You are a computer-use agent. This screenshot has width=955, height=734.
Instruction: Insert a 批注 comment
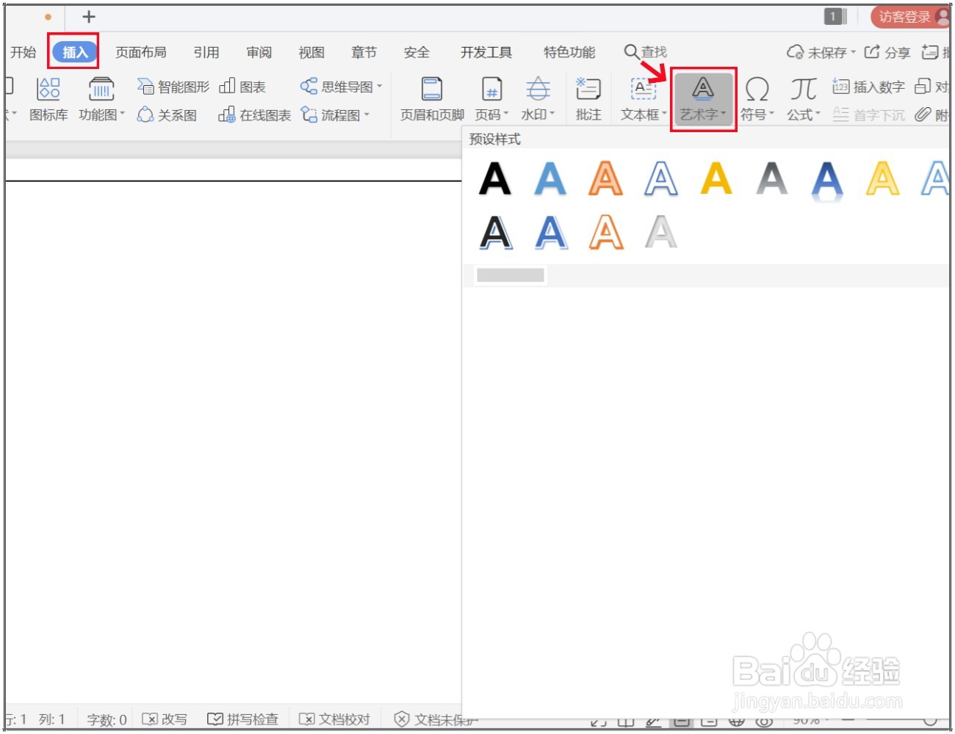click(588, 99)
